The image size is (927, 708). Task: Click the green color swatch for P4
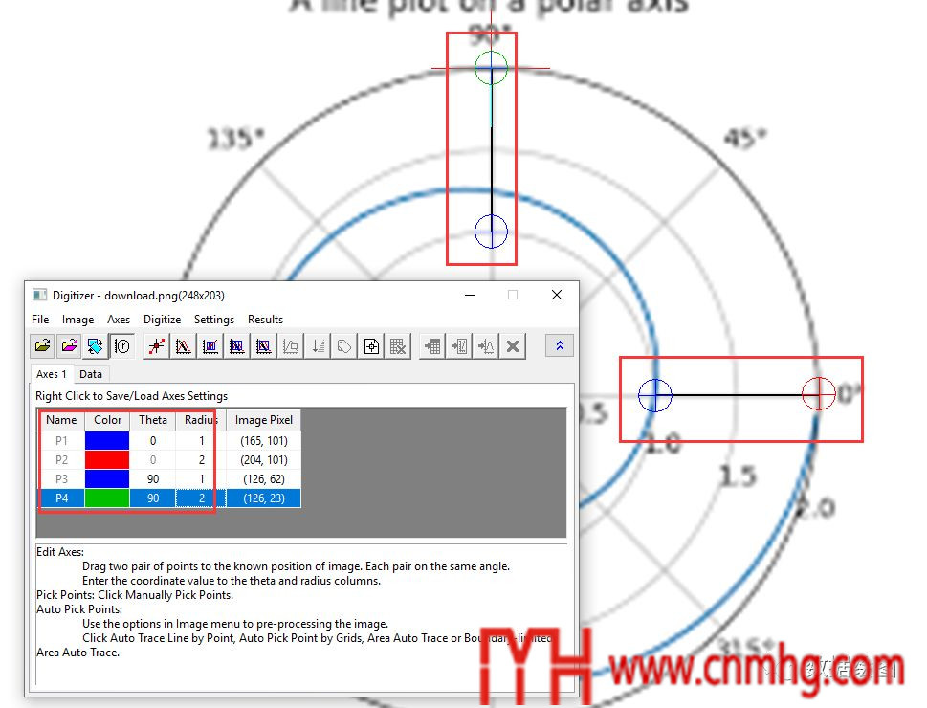pos(107,498)
